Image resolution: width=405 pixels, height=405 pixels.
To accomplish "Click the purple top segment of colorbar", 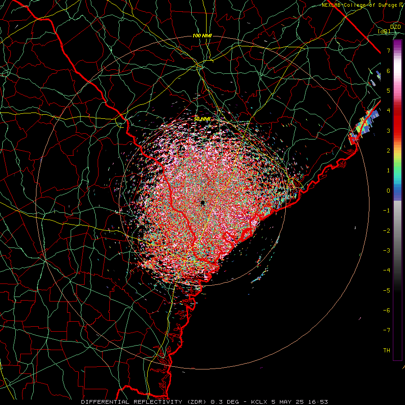I will point(397,44).
